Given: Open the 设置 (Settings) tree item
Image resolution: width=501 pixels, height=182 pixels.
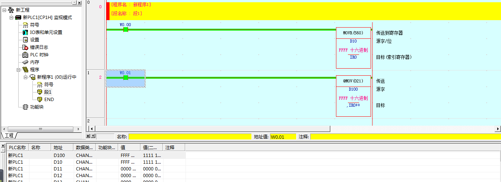Looking at the screenshot, I should pyautogui.click(x=34, y=40).
